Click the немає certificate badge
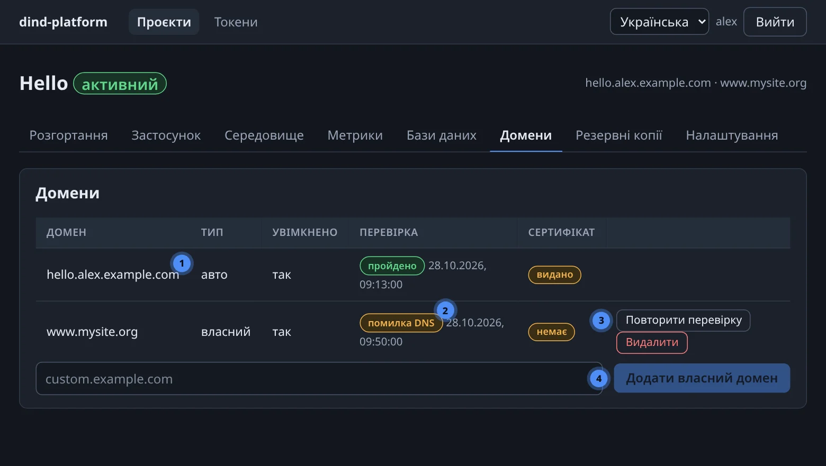Image resolution: width=826 pixels, height=466 pixels. pyautogui.click(x=551, y=332)
